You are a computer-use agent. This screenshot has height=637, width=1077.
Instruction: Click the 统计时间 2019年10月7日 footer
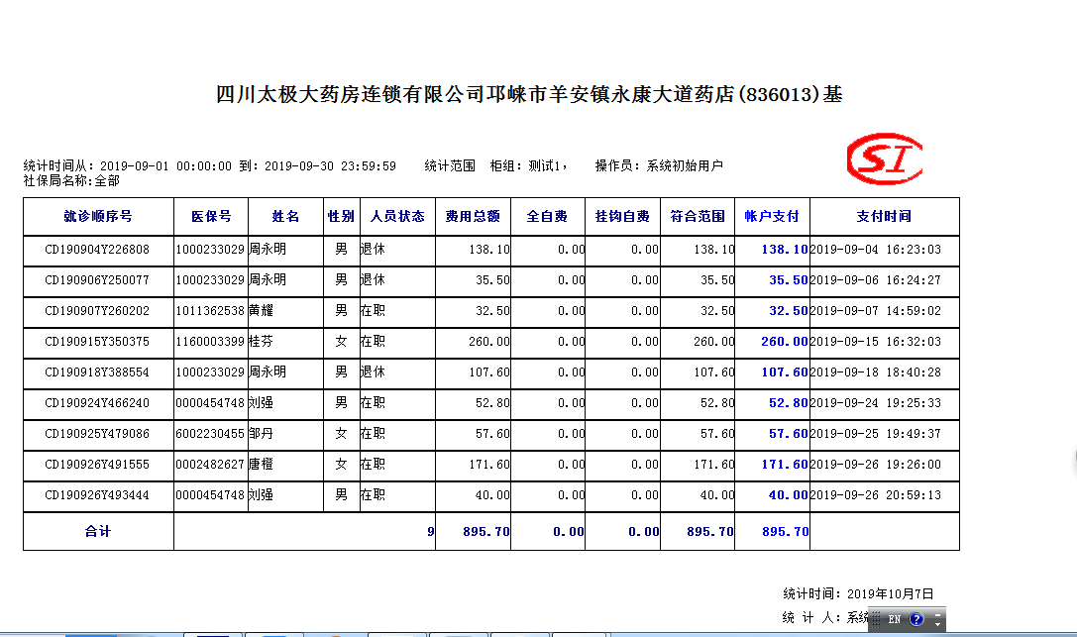coord(859,593)
